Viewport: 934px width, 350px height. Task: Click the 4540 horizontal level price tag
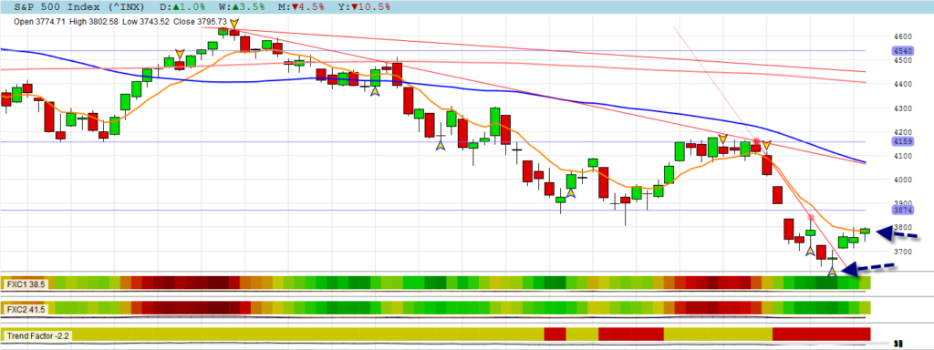[903, 51]
